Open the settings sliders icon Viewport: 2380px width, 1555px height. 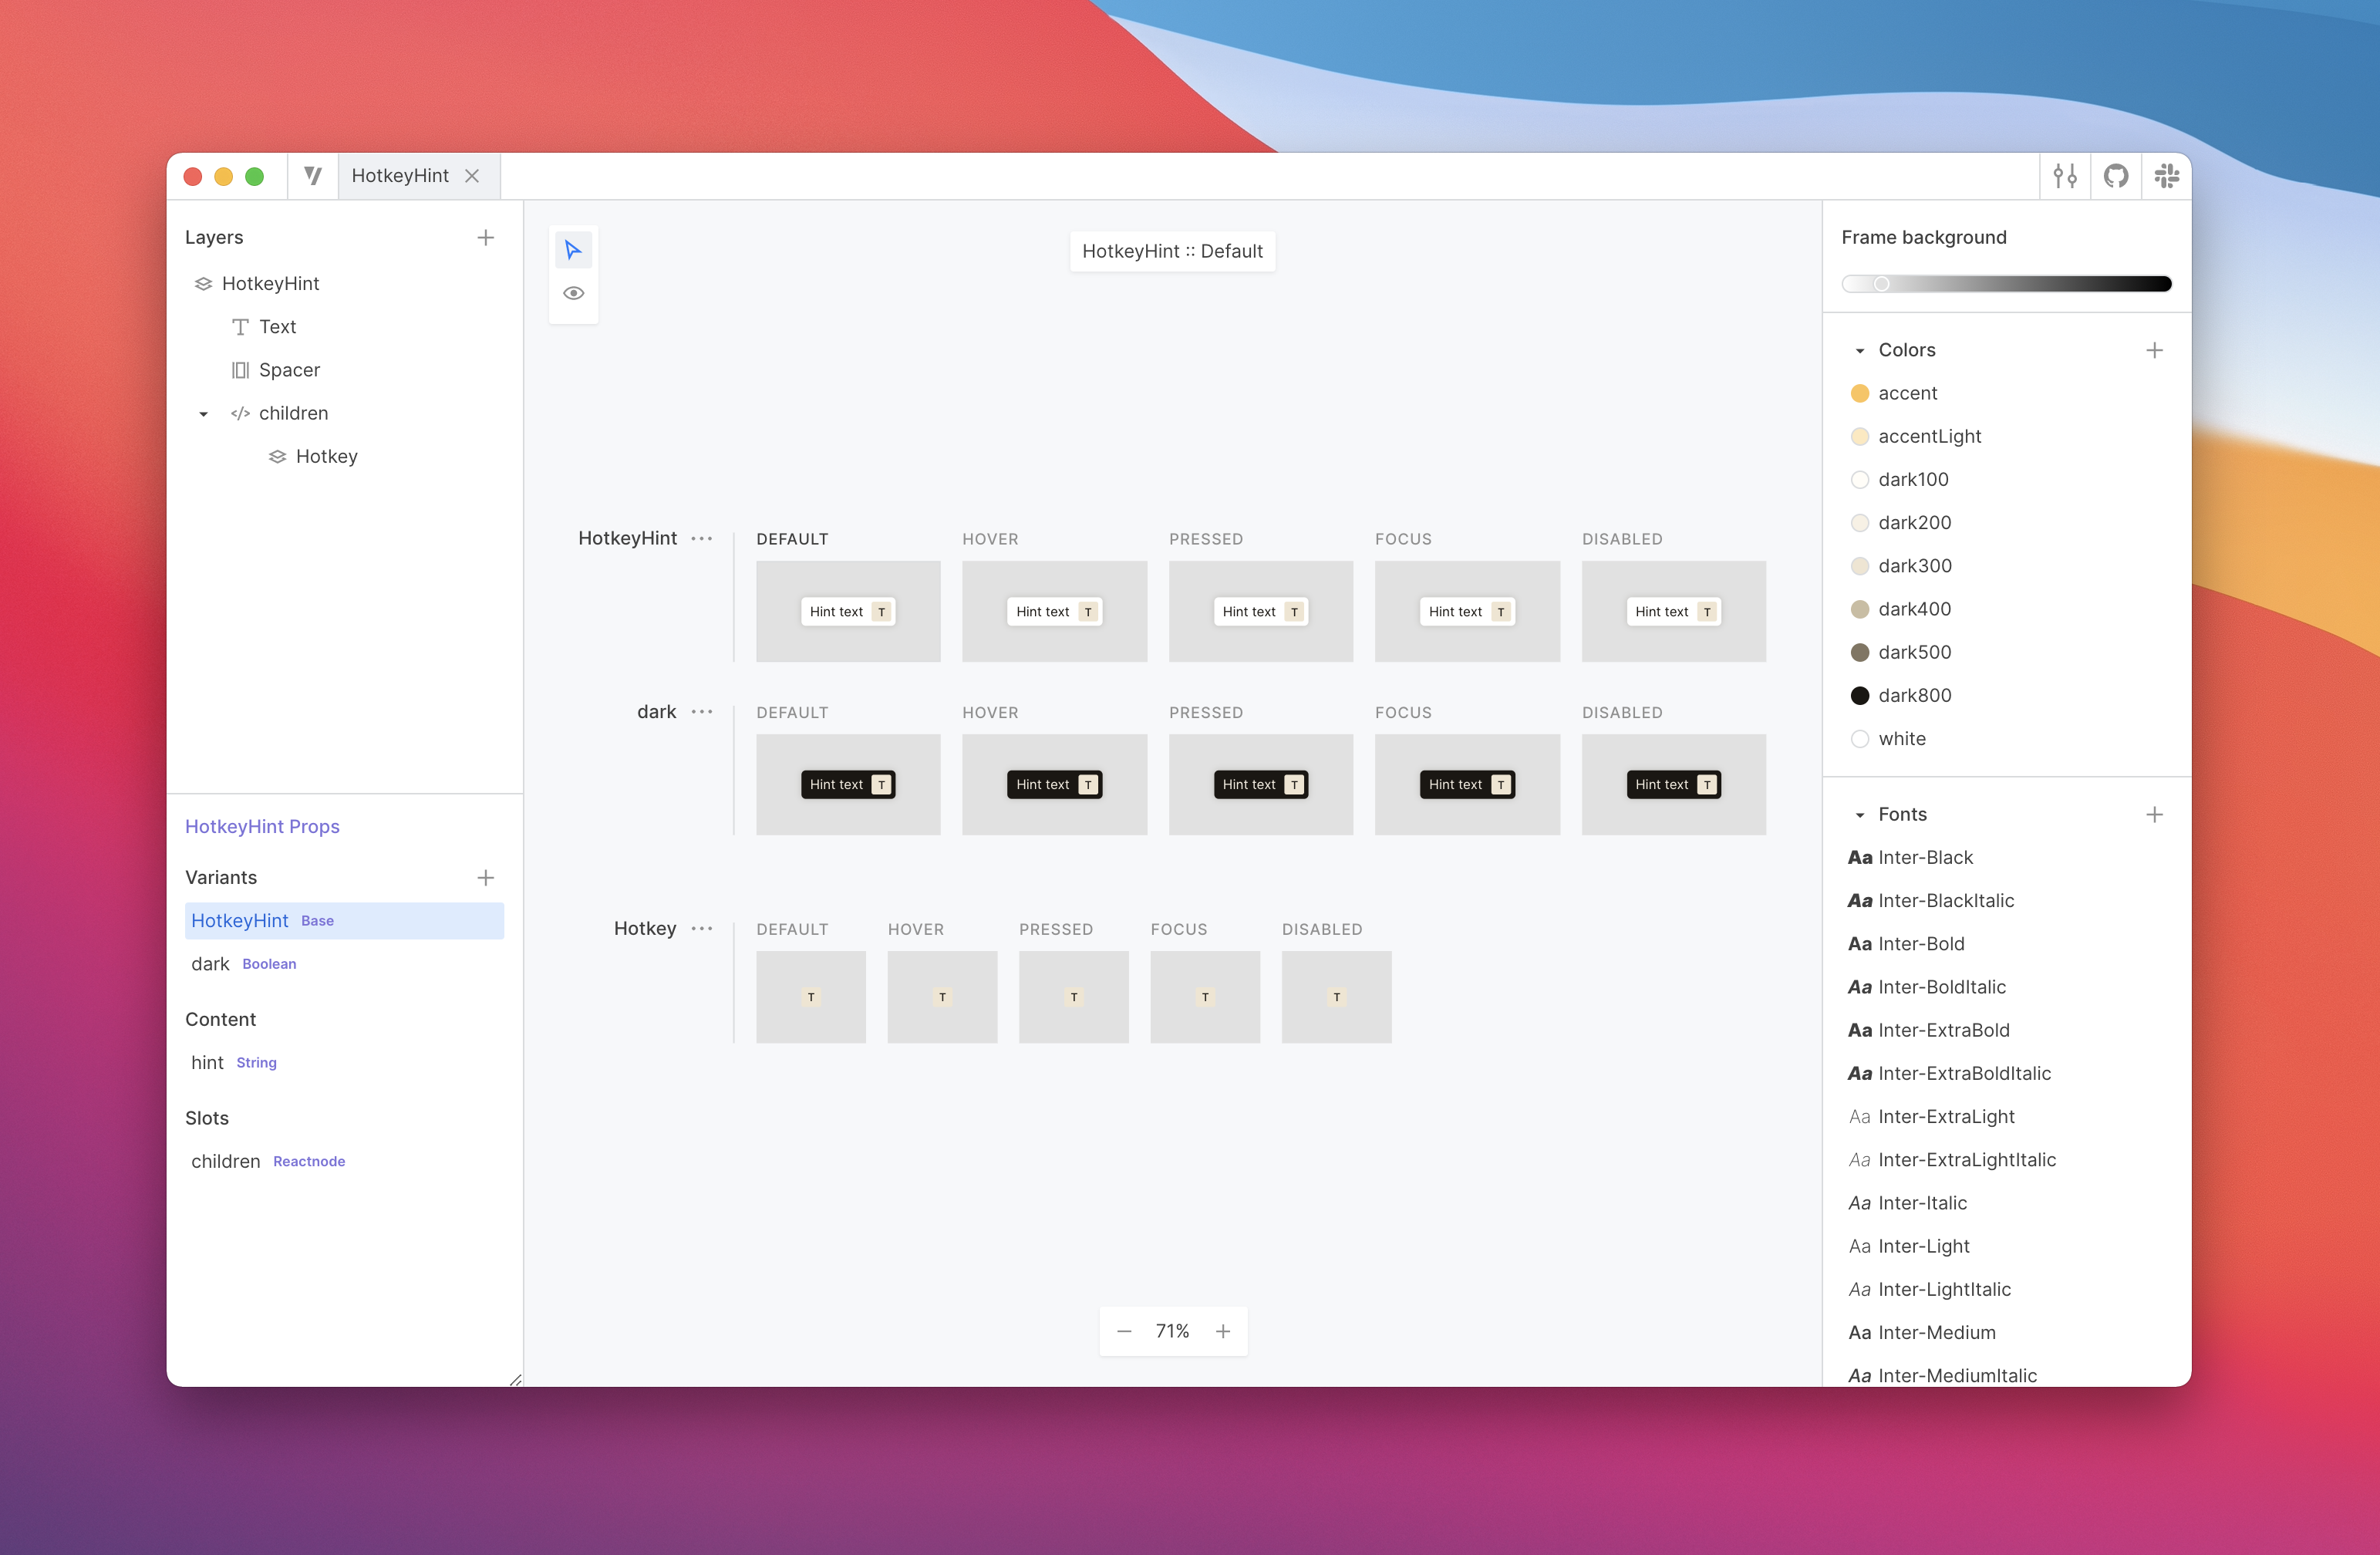[x=2065, y=176]
